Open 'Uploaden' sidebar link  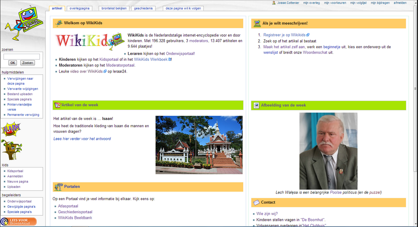pyautogui.click(x=14, y=187)
